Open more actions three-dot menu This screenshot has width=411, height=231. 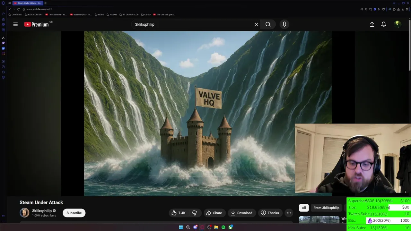[289, 213]
